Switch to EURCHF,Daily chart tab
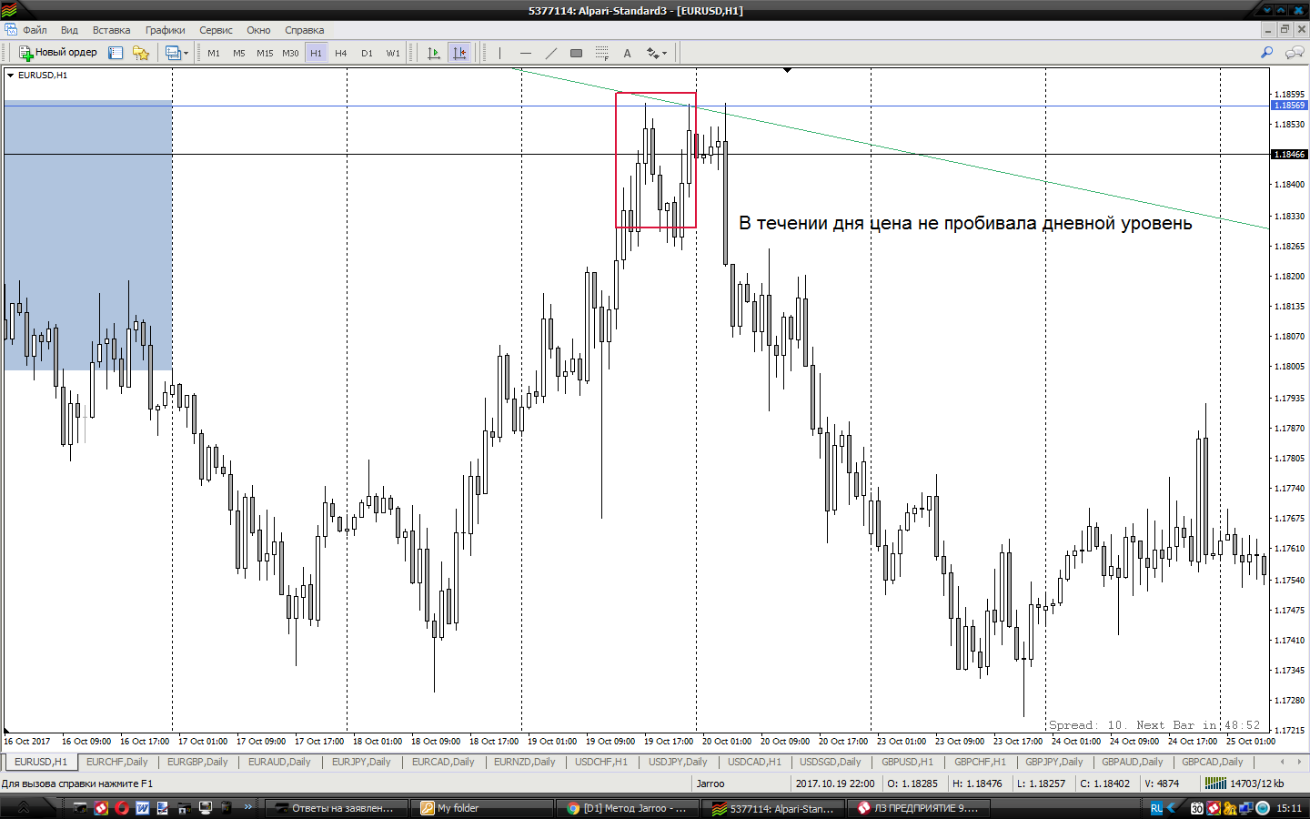 pos(116,762)
